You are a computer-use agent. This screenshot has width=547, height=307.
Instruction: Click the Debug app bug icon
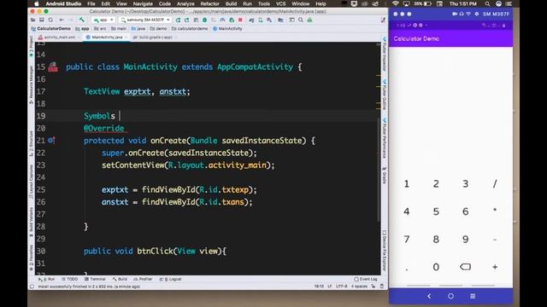click(x=205, y=20)
